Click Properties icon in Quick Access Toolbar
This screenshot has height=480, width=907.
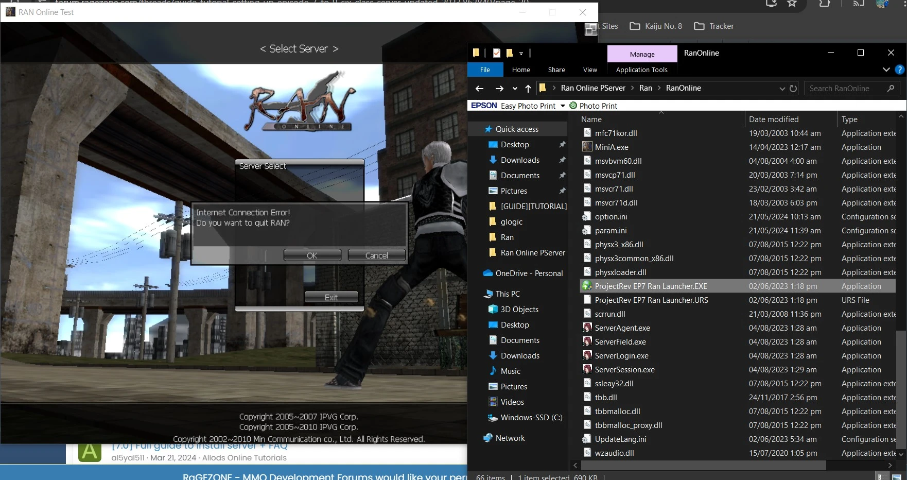(496, 53)
